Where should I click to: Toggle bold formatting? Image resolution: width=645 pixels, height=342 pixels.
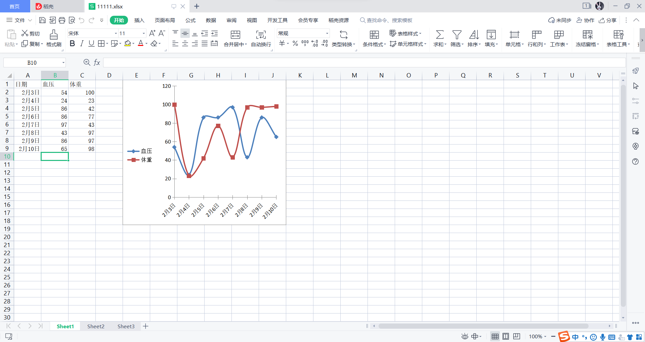(x=72, y=43)
